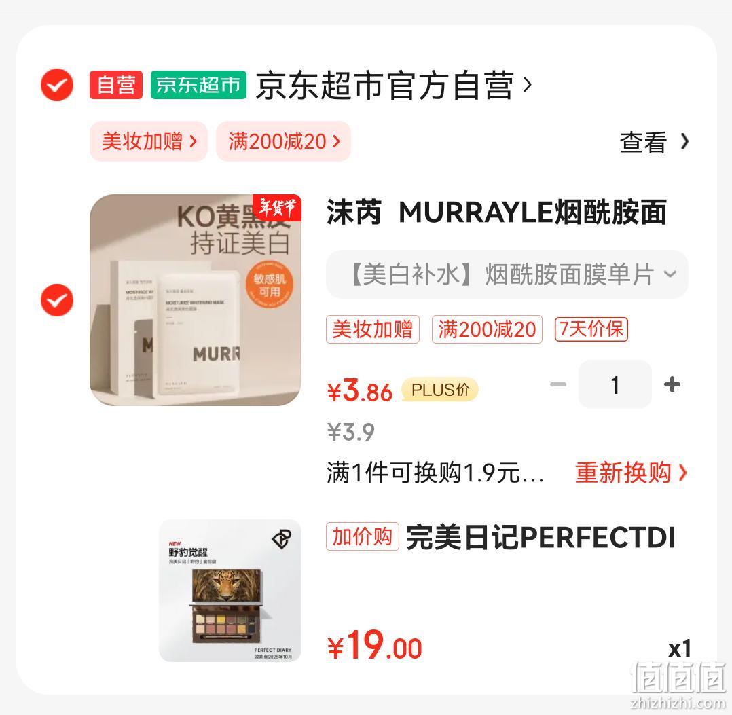Click the 加价购 tag on Perfect Diary item
The height and width of the screenshot is (715, 732).
[x=363, y=536]
